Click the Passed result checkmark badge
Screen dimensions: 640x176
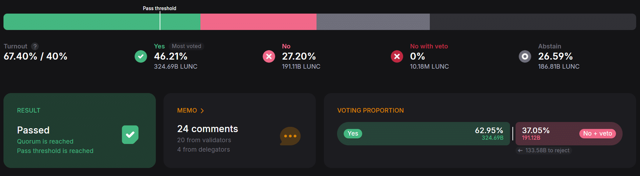click(x=130, y=135)
